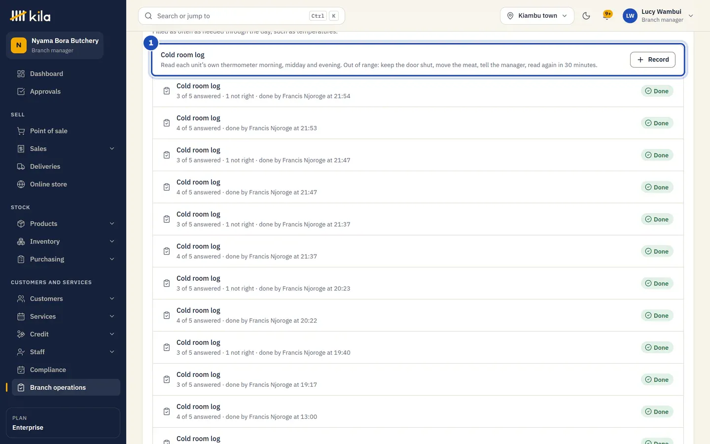Click the Compliance calendar-check icon
The height and width of the screenshot is (444, 710).
tap(21, 370)
